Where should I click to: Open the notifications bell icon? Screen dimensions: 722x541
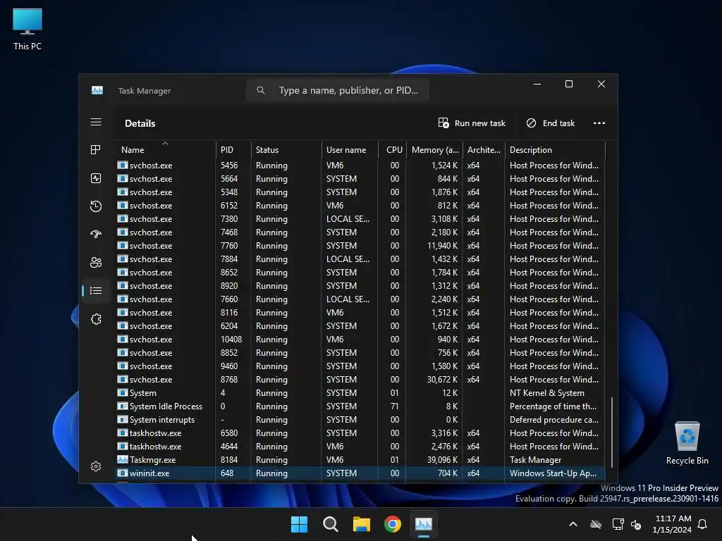[702, 524]
